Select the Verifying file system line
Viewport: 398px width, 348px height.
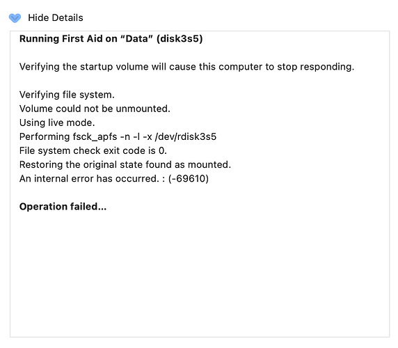coord(67,95)
